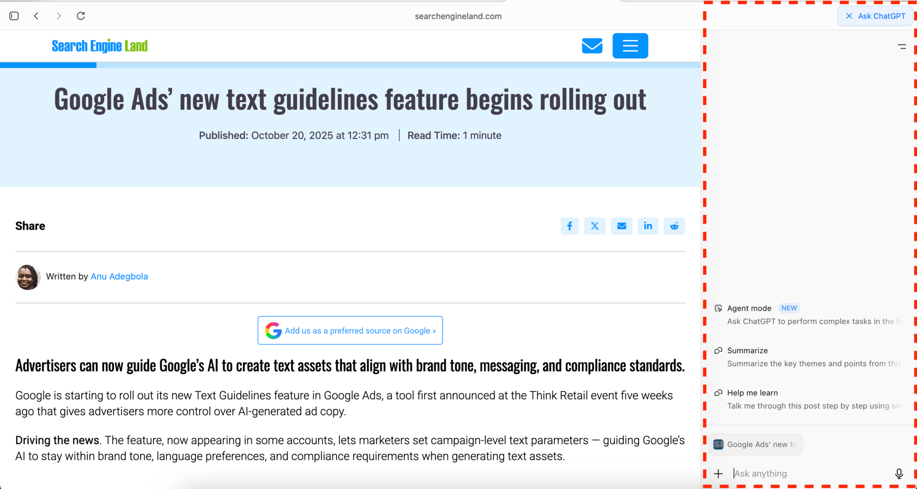
Task: Share article on Facebook
Action: [x=569, y=226]
